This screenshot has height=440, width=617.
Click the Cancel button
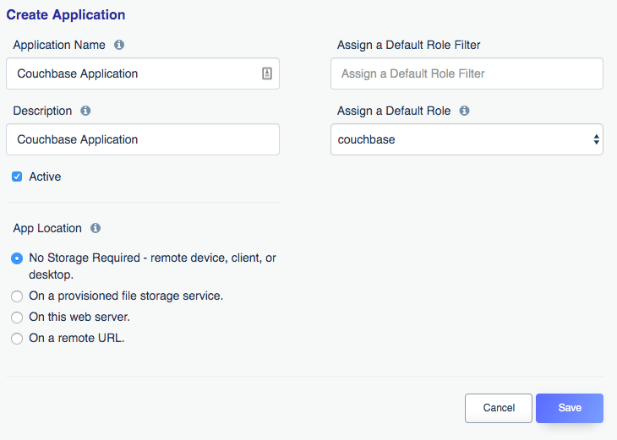[499, 408]
